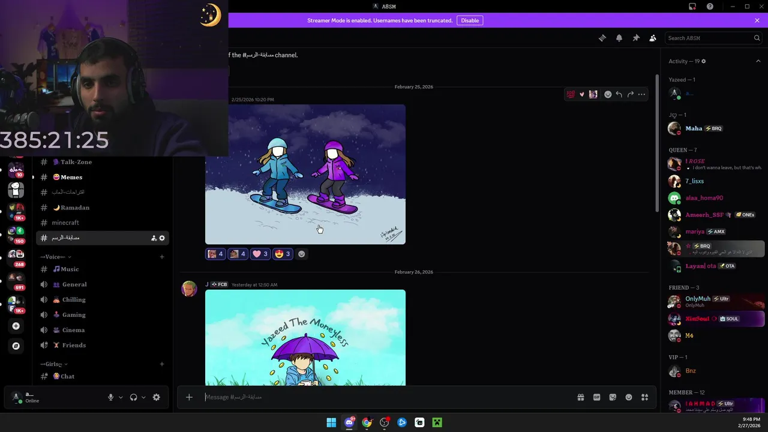This screenshot has width=768, height=432.
Task: Reply to the snowboard image message
Action: coord(619,94)
